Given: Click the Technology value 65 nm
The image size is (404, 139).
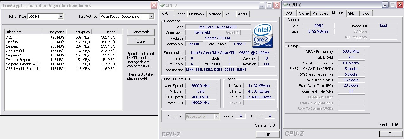Looking at the screenshot, I should 194,44.
